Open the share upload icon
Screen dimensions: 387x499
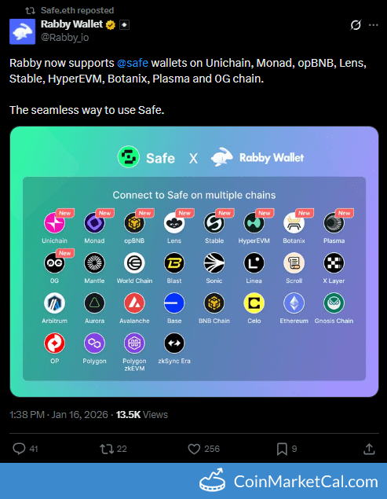click(x=369, y=449)
